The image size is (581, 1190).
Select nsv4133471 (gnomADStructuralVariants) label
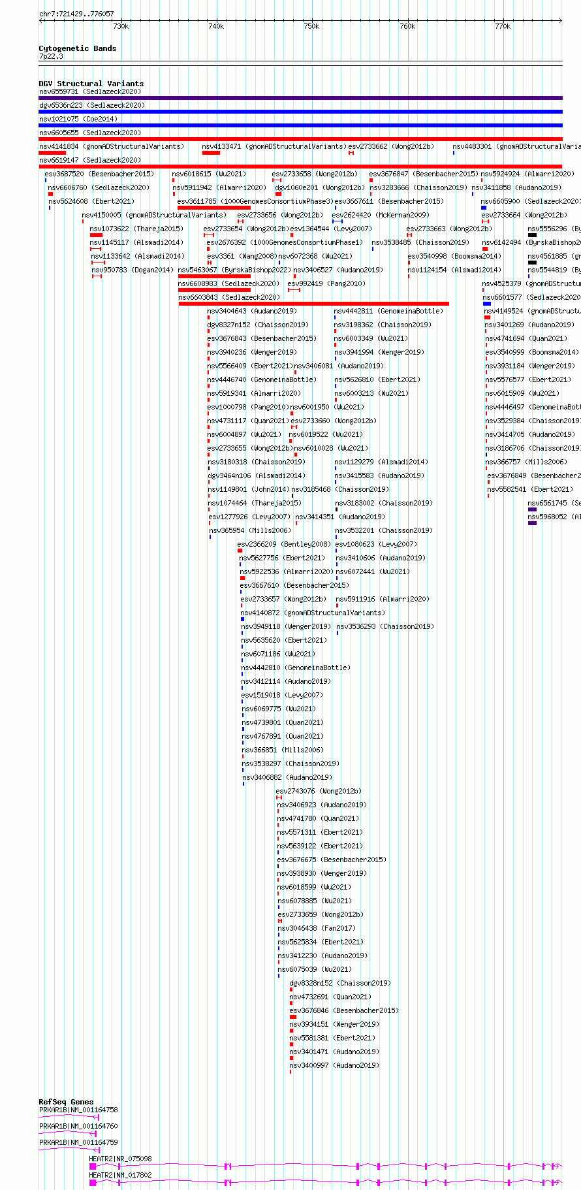274,146
